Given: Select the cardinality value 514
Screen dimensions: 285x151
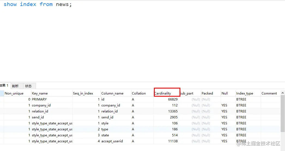Looking at the screenshot, I should click(166, 135).
